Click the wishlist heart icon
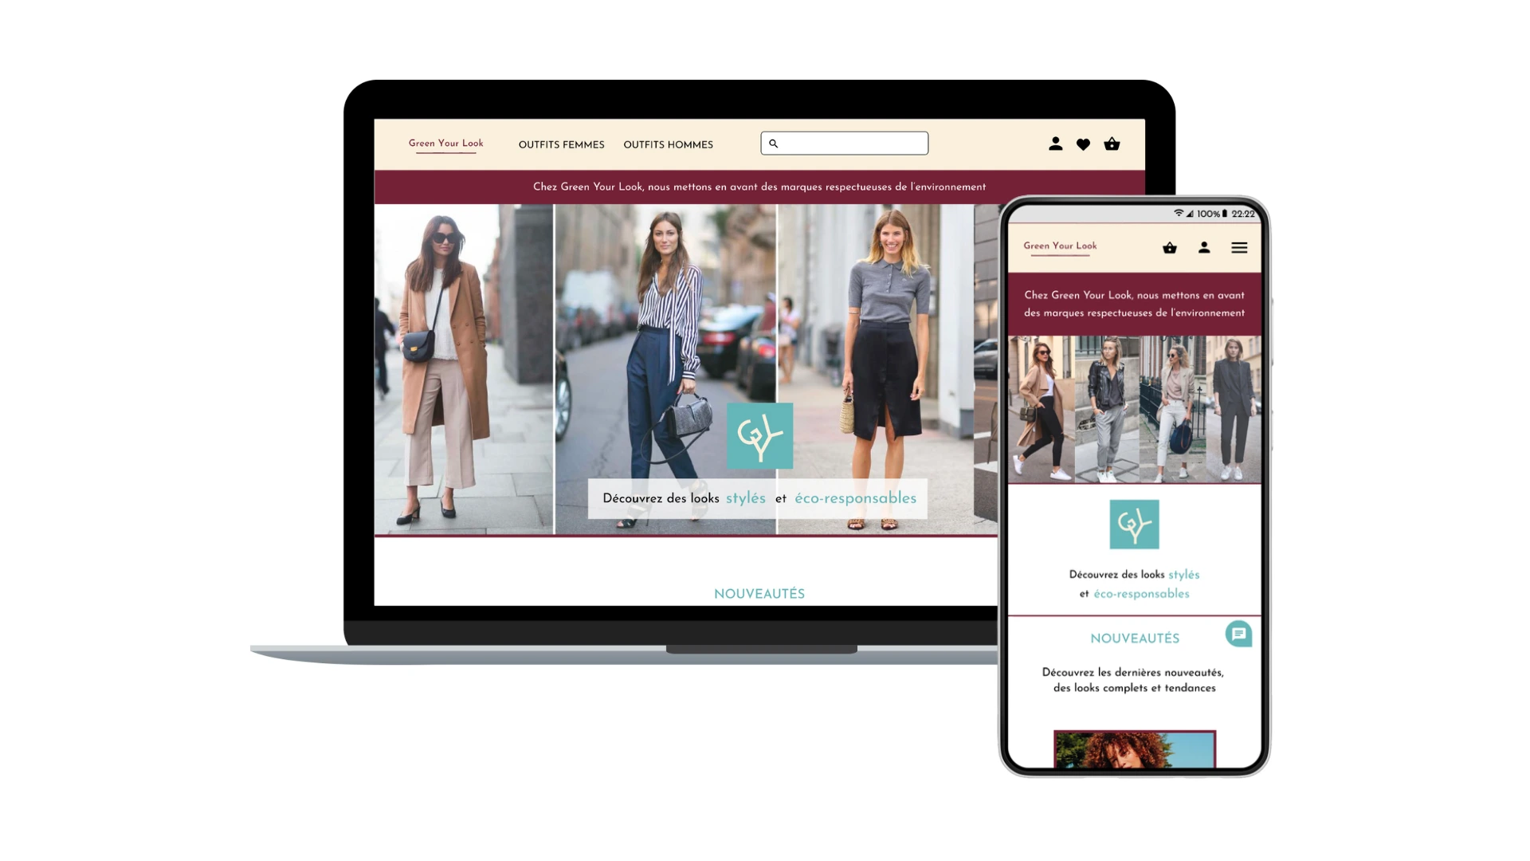 1084,144
